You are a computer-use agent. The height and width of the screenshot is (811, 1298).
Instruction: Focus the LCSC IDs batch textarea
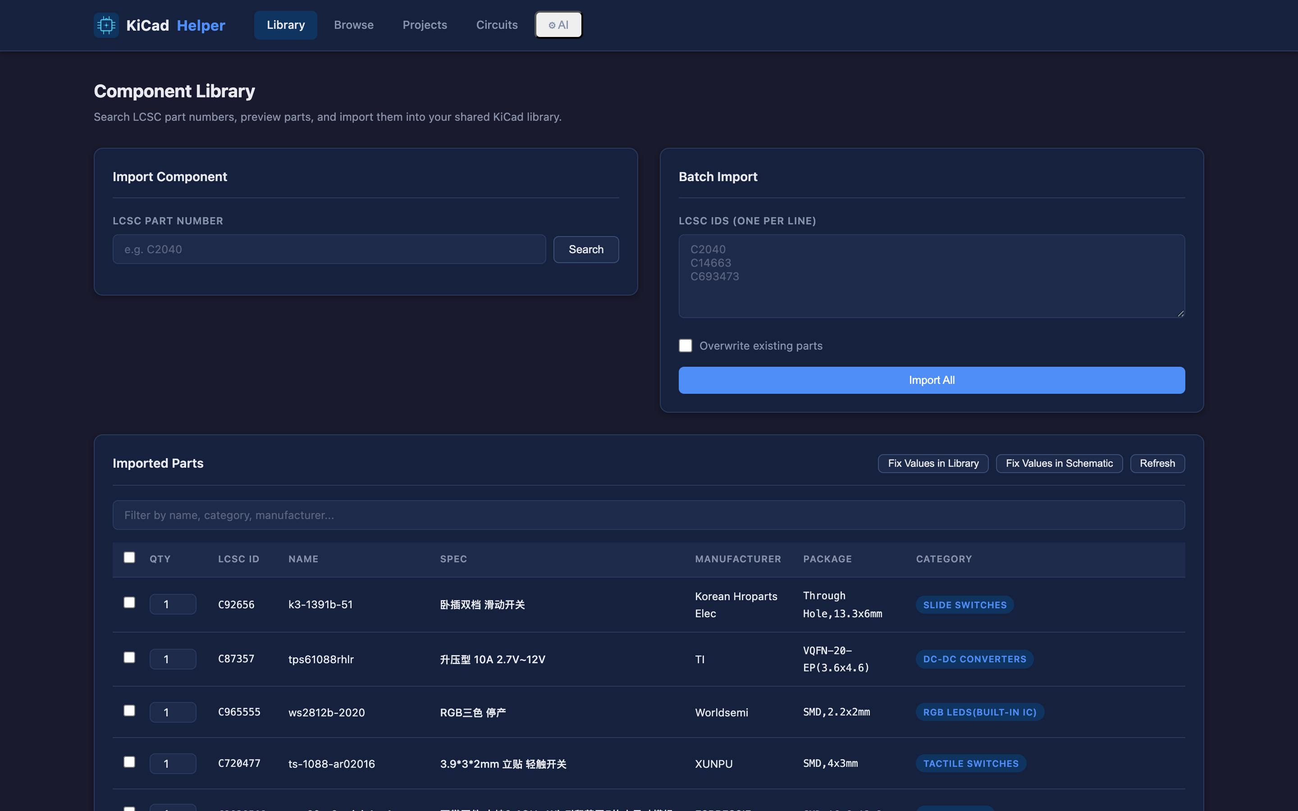(932, 276)
